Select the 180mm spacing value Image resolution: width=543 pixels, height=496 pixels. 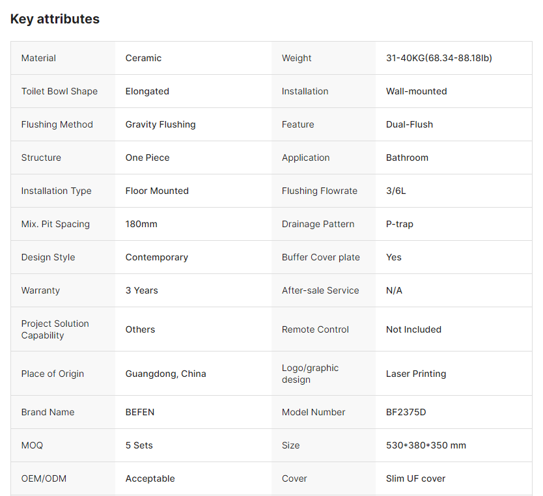tap(141, 224)
